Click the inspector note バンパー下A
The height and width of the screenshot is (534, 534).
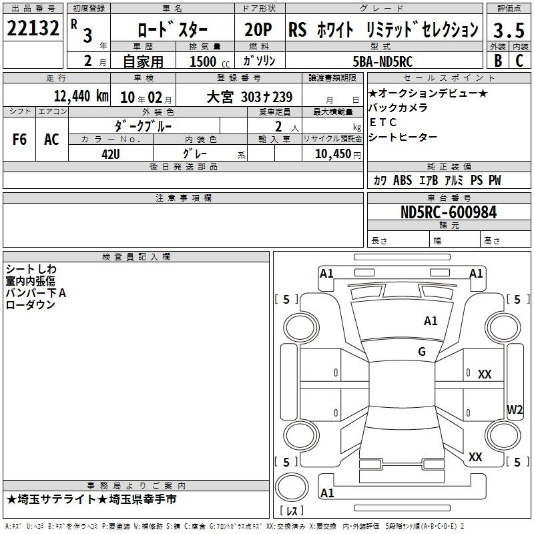point(36,293)
